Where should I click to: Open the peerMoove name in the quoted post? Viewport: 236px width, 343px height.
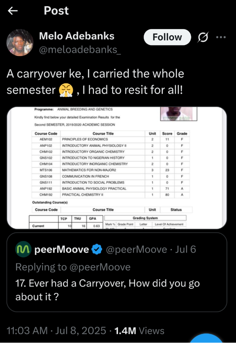coord(62,249)
